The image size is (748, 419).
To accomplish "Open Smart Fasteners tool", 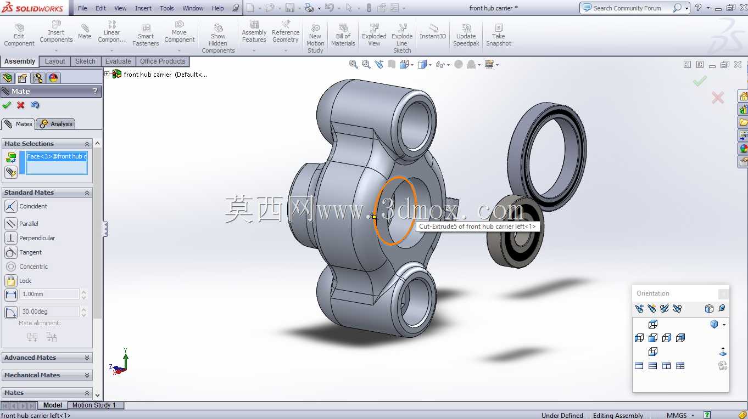I will click(x=146, y=35).
